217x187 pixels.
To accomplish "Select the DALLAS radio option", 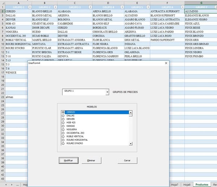I will point(64,116).
